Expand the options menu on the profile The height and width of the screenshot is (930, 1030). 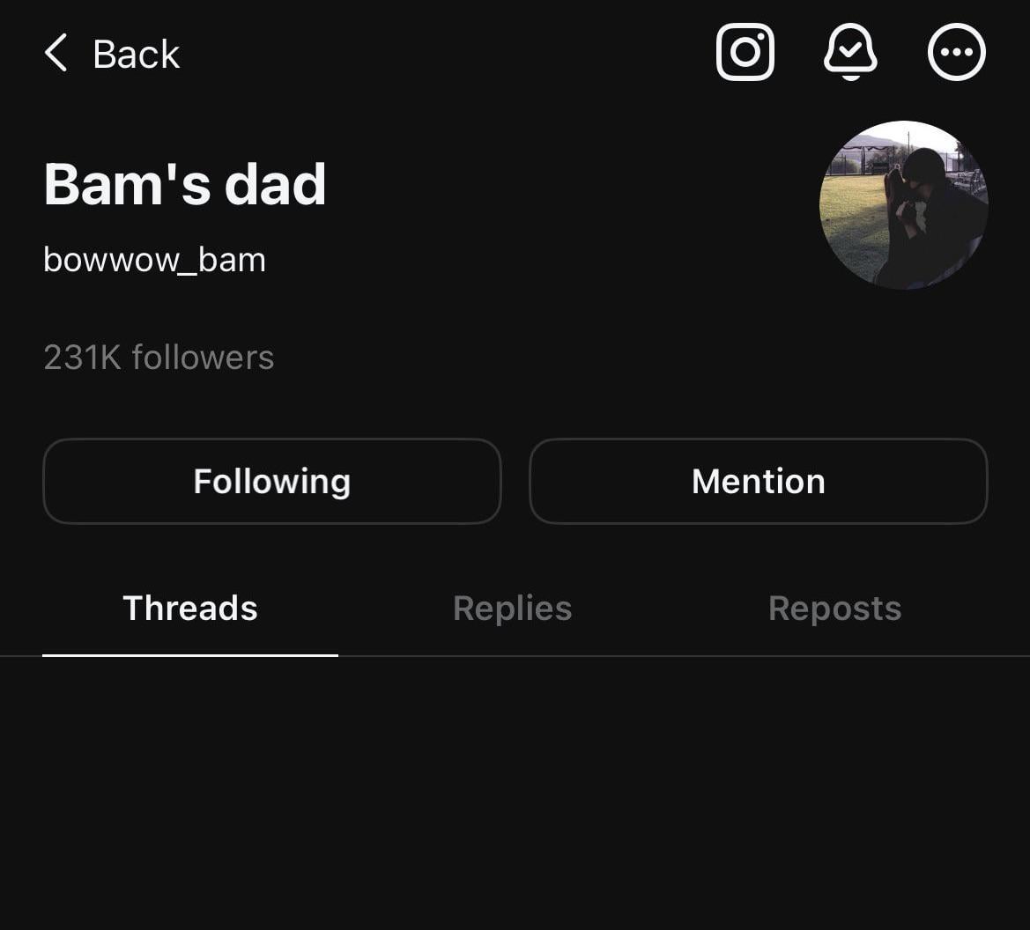pyautogui.click(x=956, y=52)
